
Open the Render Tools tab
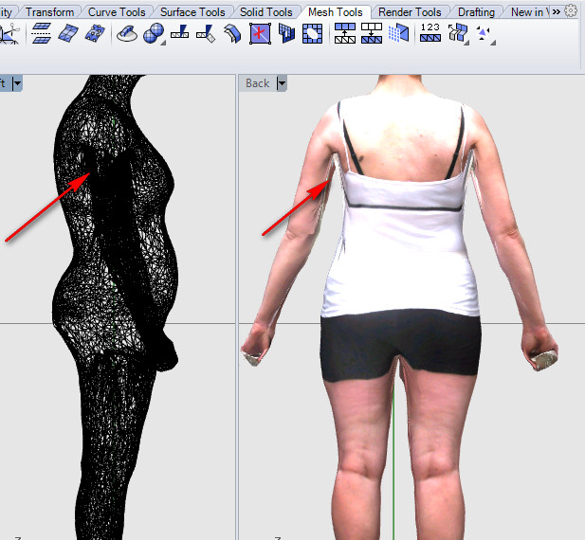click(410, 12)
